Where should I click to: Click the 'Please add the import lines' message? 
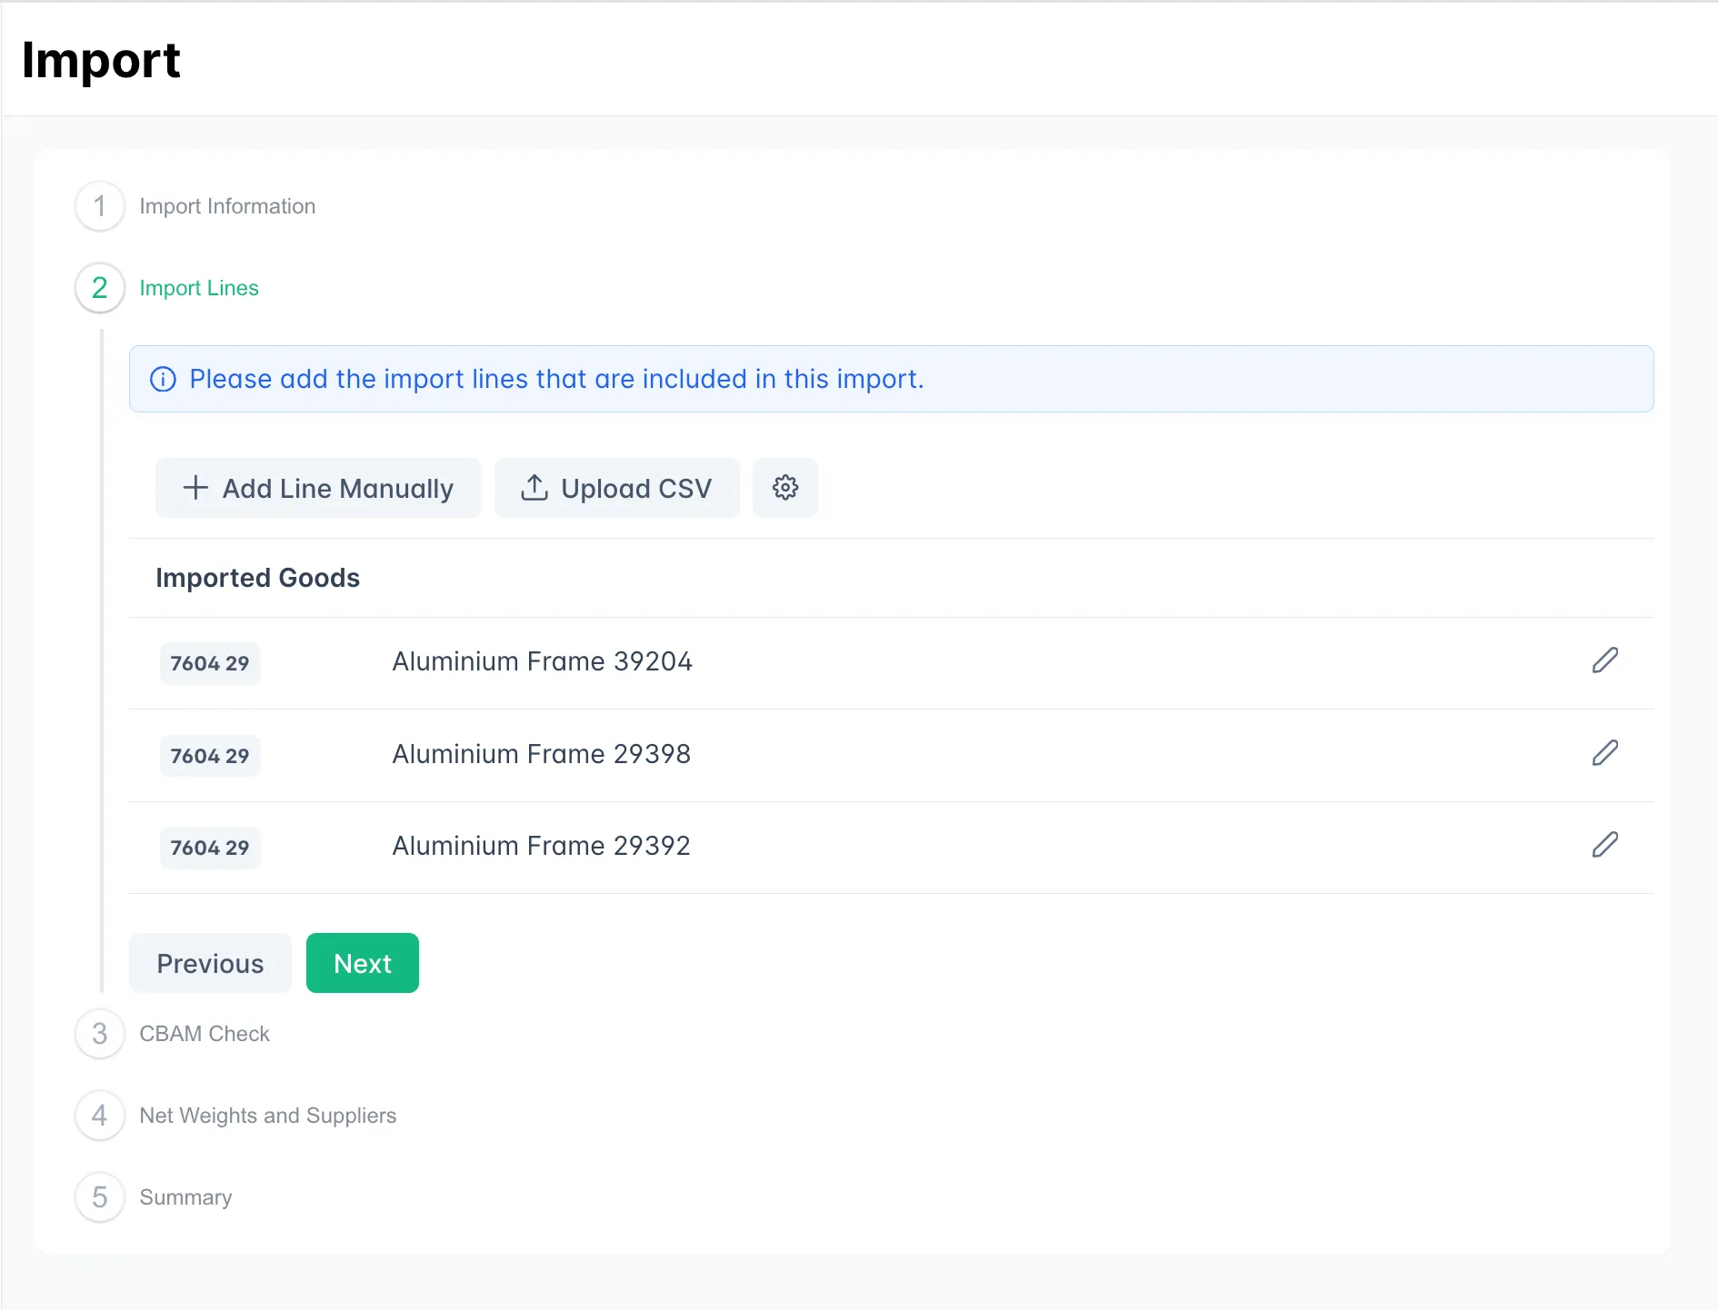(556, 379)
